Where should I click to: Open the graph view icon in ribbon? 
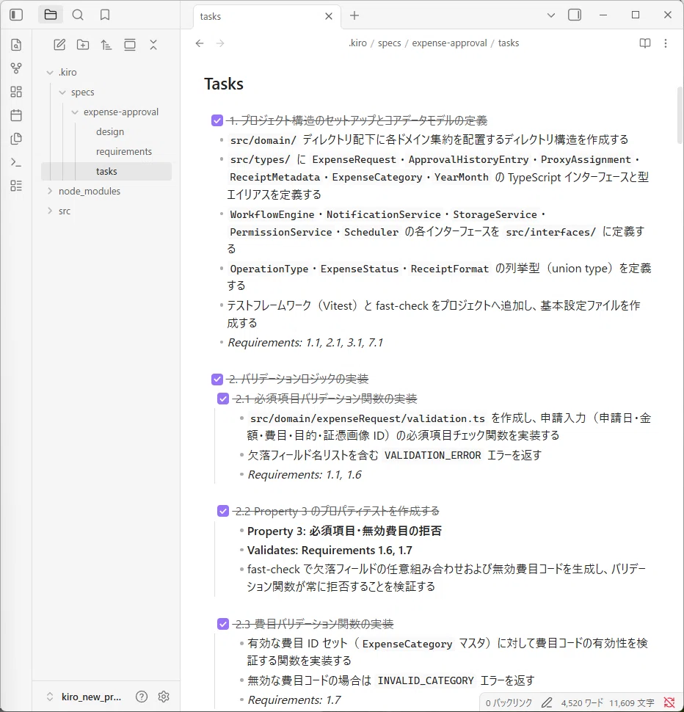16,68
